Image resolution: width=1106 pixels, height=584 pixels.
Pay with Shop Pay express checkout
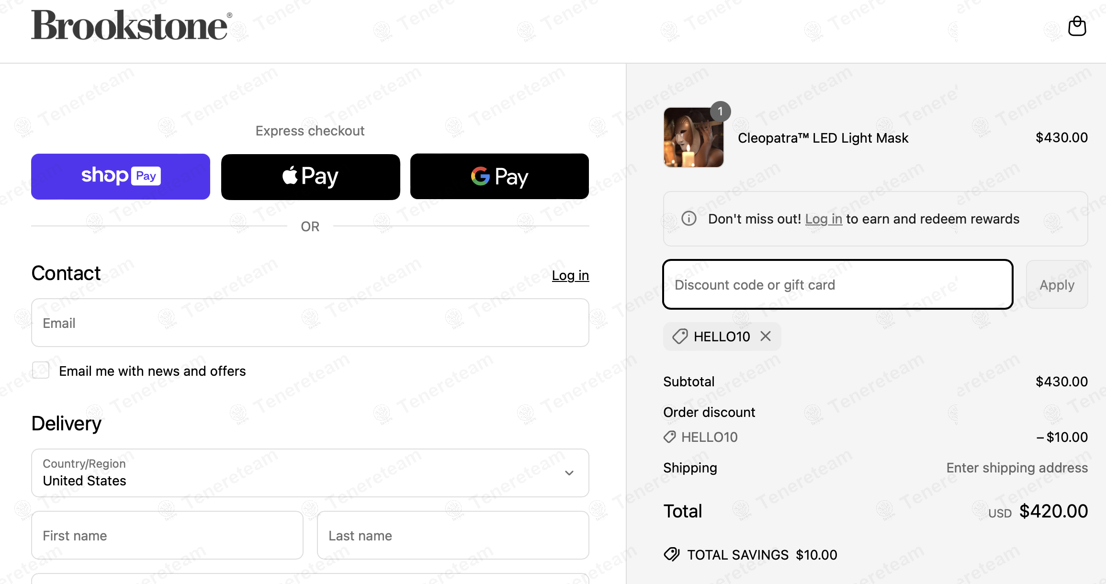coord(121,177)
